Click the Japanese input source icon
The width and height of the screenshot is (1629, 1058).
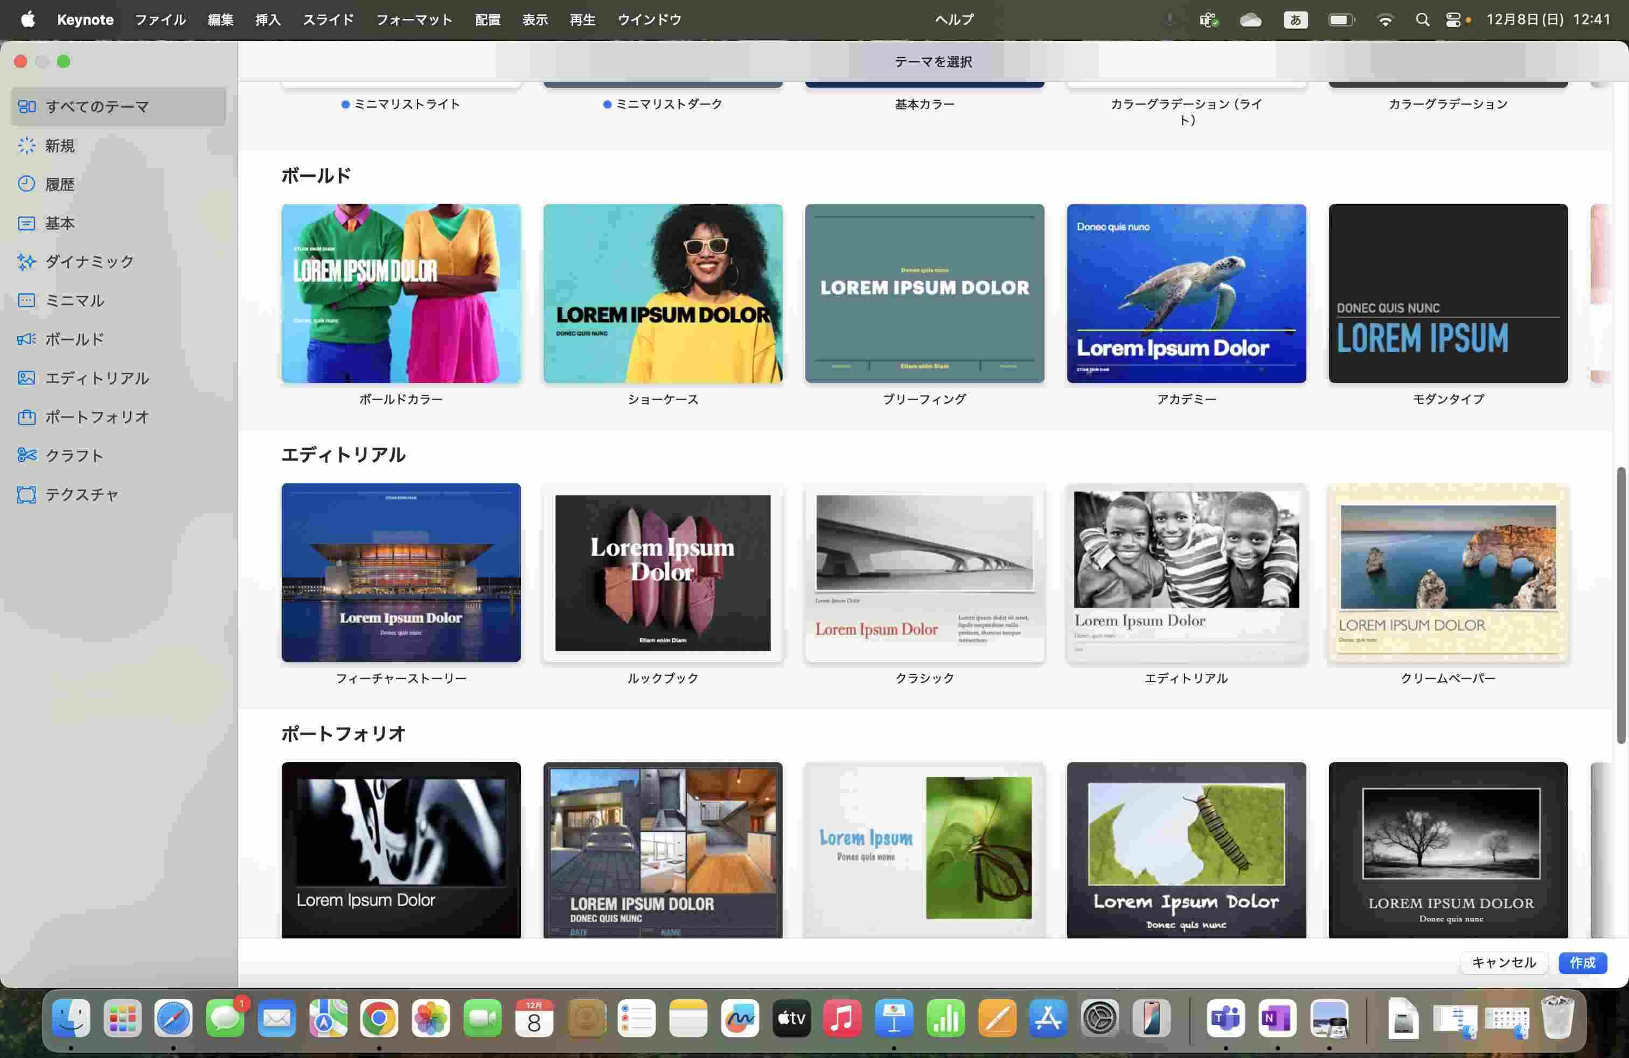point(1296,20)
